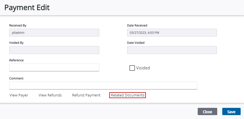The width and height of the screenshot is (244, 119).
Task: Click the Payment Edit dialog title
Action: click(27, 8)
